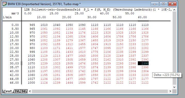Select row header 46.00

coord(14,83)
